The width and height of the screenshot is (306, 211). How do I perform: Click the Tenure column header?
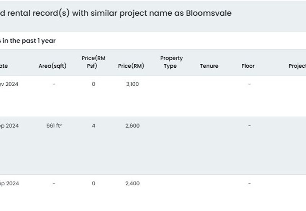[x=209, y=66]
